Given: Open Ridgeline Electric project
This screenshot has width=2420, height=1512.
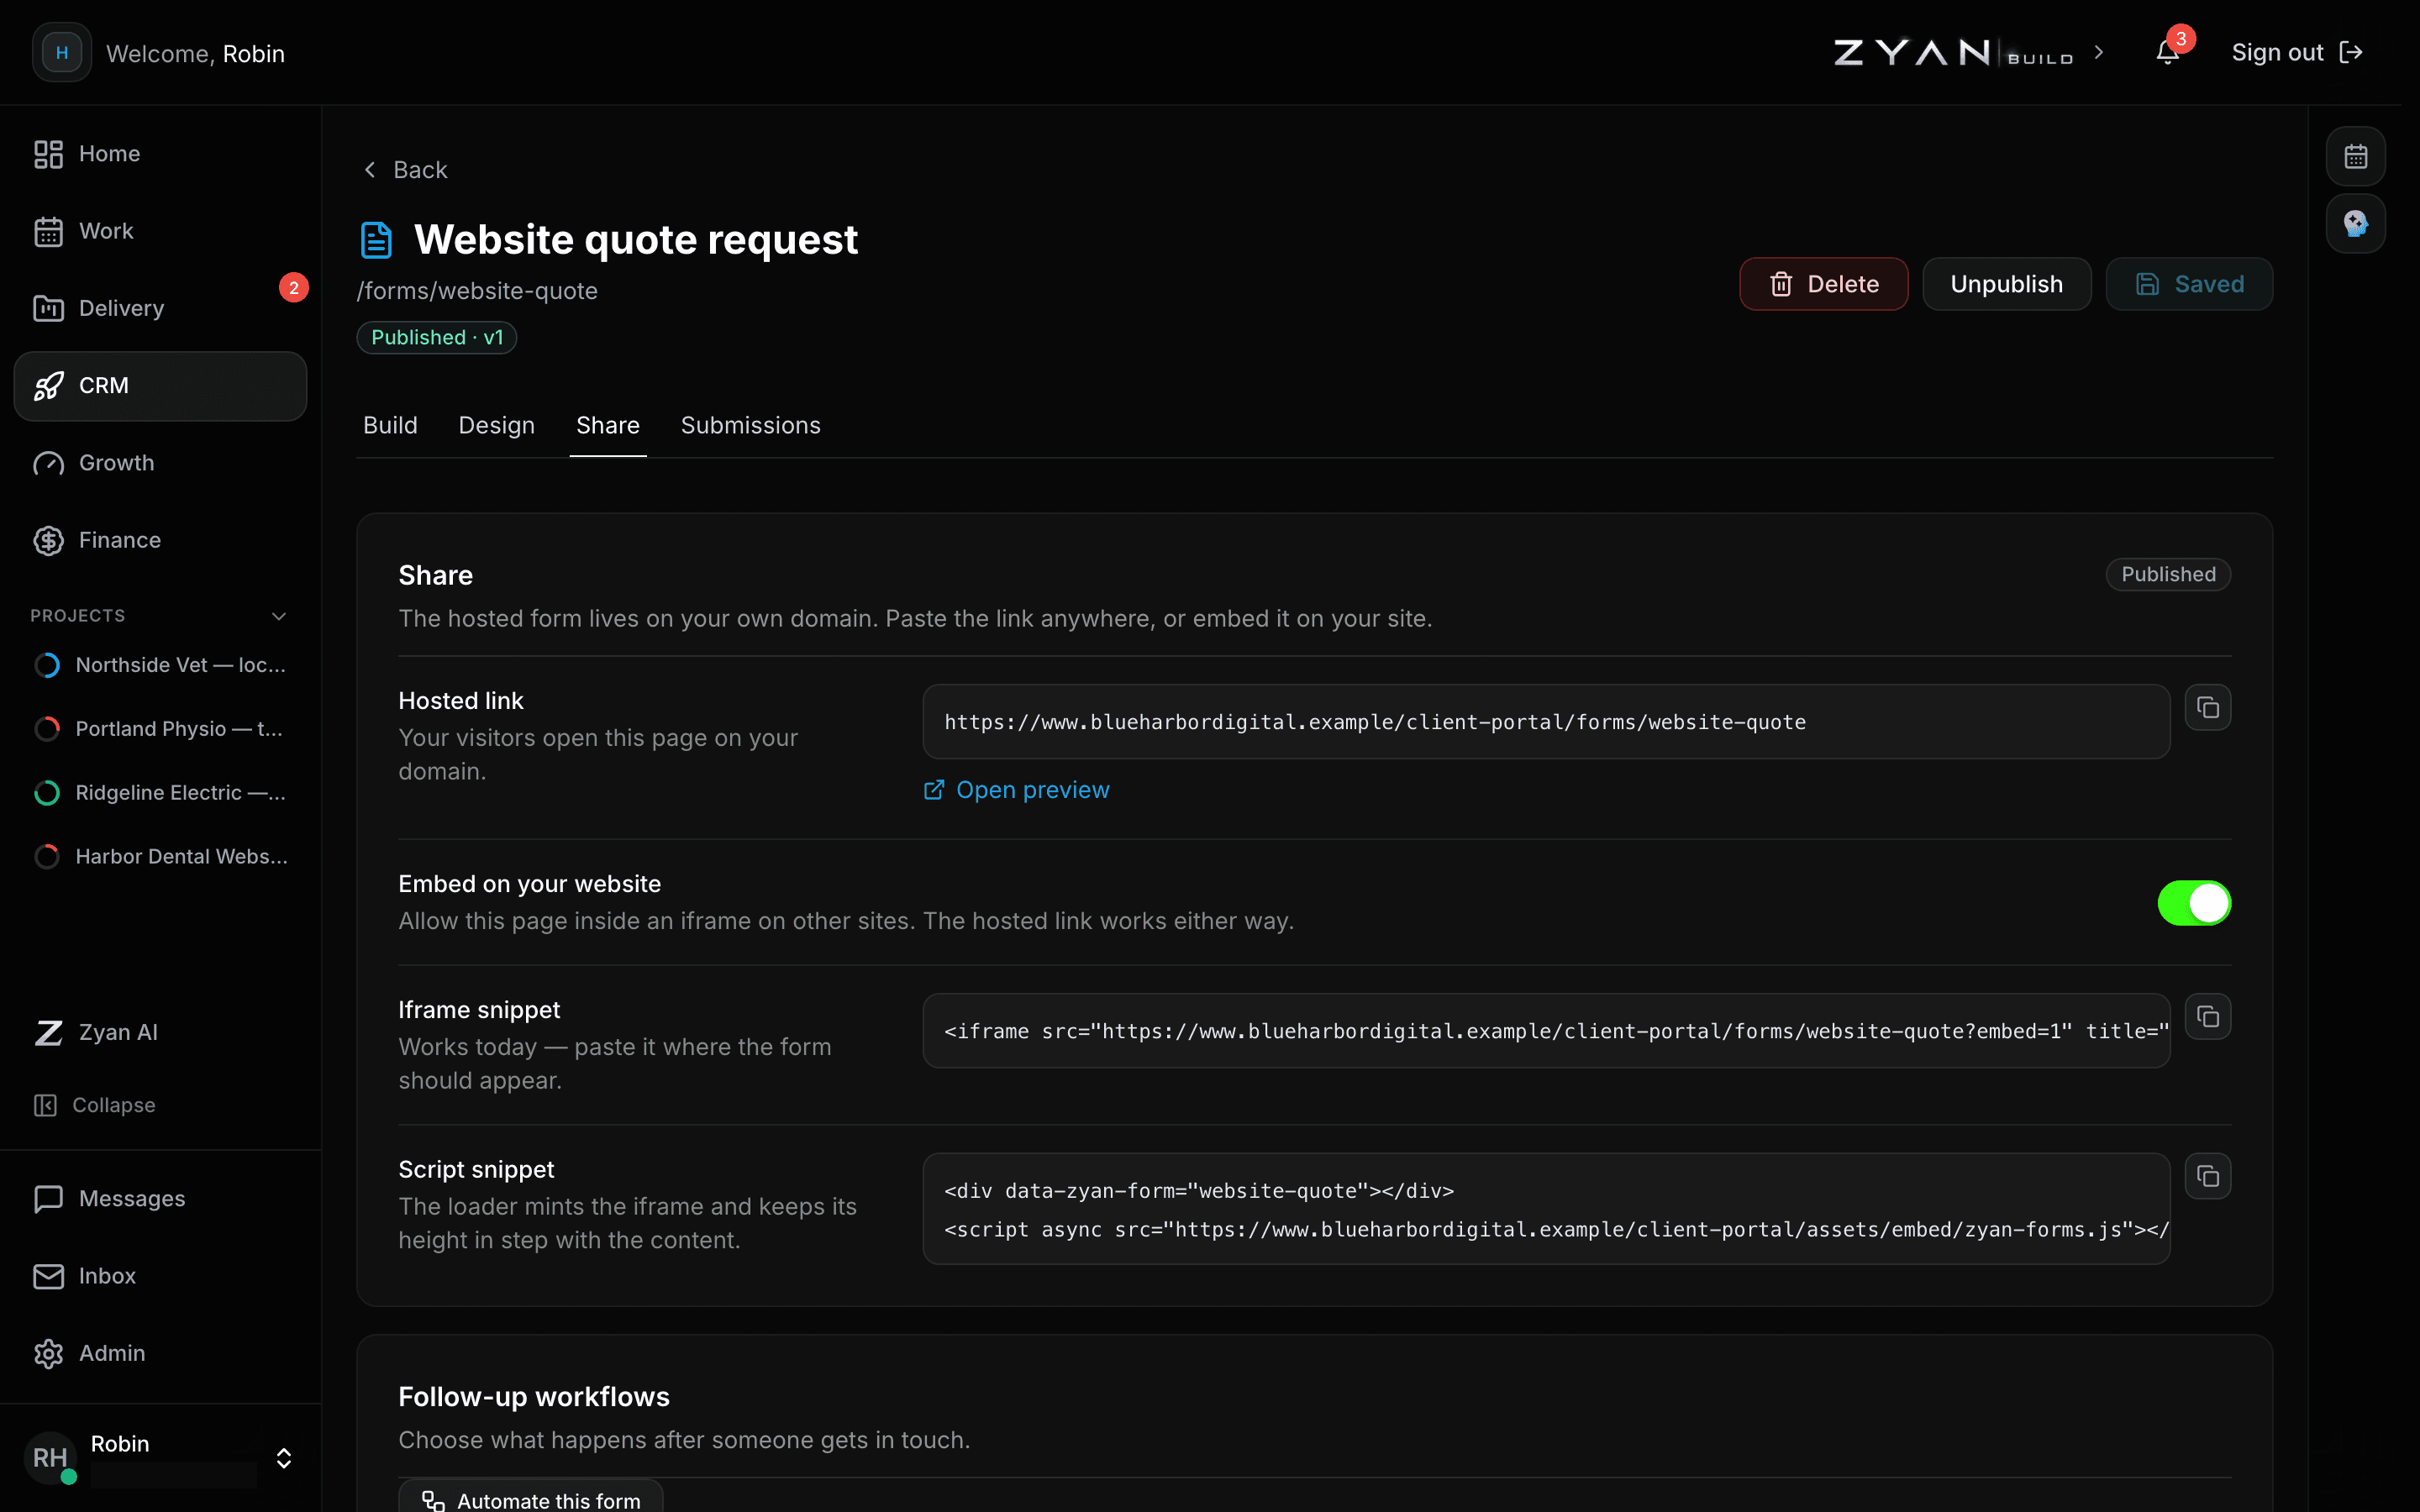Looking at the screenshot, I should tap(160, 793).
